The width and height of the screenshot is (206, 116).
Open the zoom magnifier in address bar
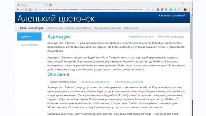coord(148,9)
